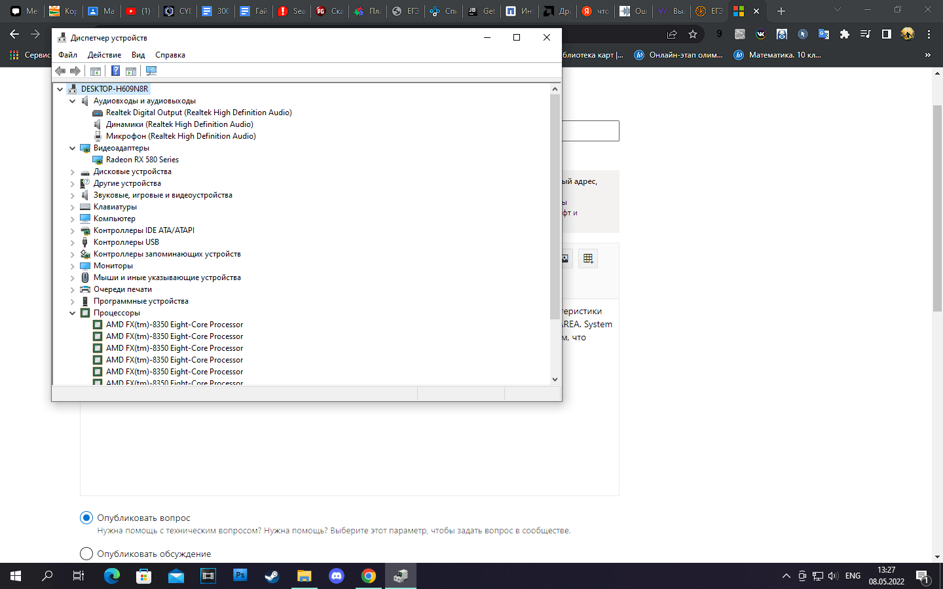Screen dimensions: 943x589
Task: Select the Radeon RX 580 Series adapter
Action: coord(142,160)
